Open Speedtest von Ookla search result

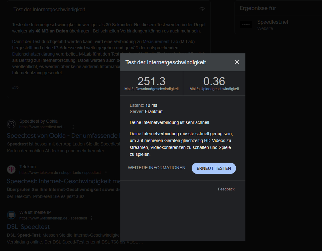[64, 135]
